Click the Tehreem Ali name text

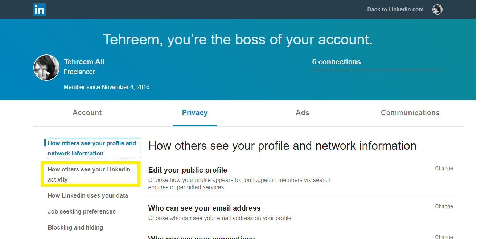pyautogui.click(x=84, y=62)
